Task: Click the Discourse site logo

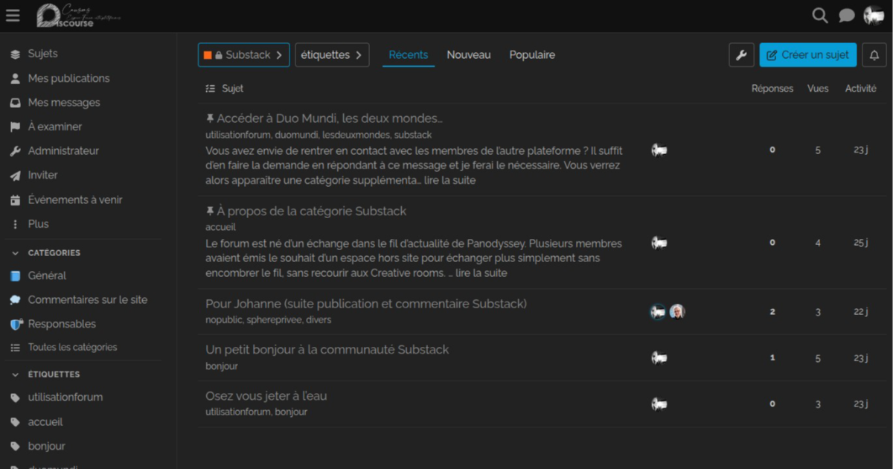Action: 79,16
